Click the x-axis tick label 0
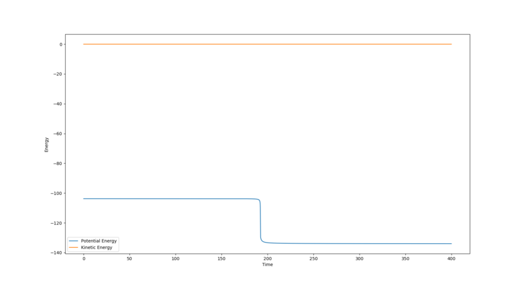This screenshot has width=522, height=285. pos(84,259)
